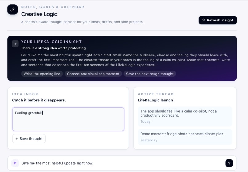Viewport: 248px width, 172px height.
Task: Click the sparkle icon beside Your LifeKaLogic Insight
Action: [x=15, y=44]
